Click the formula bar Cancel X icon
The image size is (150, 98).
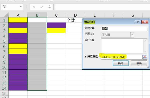pos(34,7)
